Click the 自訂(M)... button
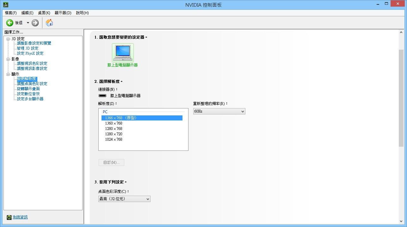This screenshot has height=227, width=407. tap(111, 163)
